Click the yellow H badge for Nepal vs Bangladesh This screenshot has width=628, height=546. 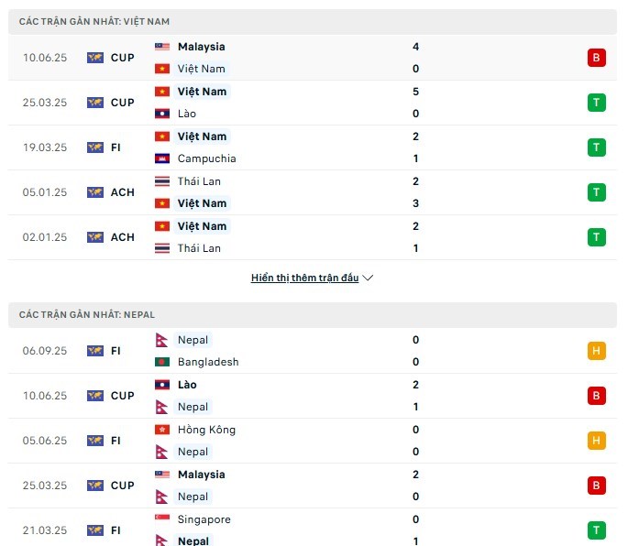click(x=596, y=351)
